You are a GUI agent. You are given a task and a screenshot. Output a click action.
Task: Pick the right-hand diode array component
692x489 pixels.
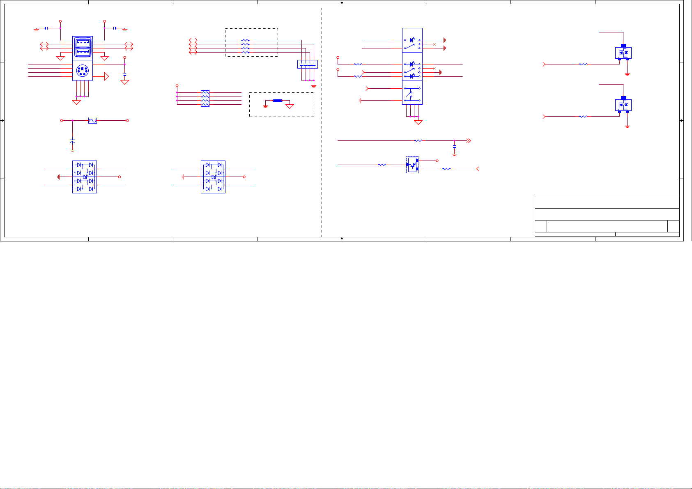pyautogui.click(x=213, y=177)
